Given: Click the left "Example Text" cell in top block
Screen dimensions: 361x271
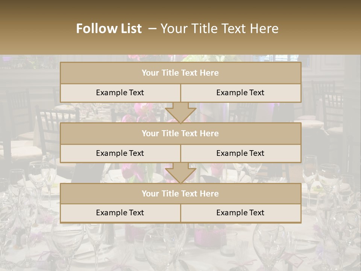Looking at the screenshot, I should pyautogui.click(x=120, y=93).
